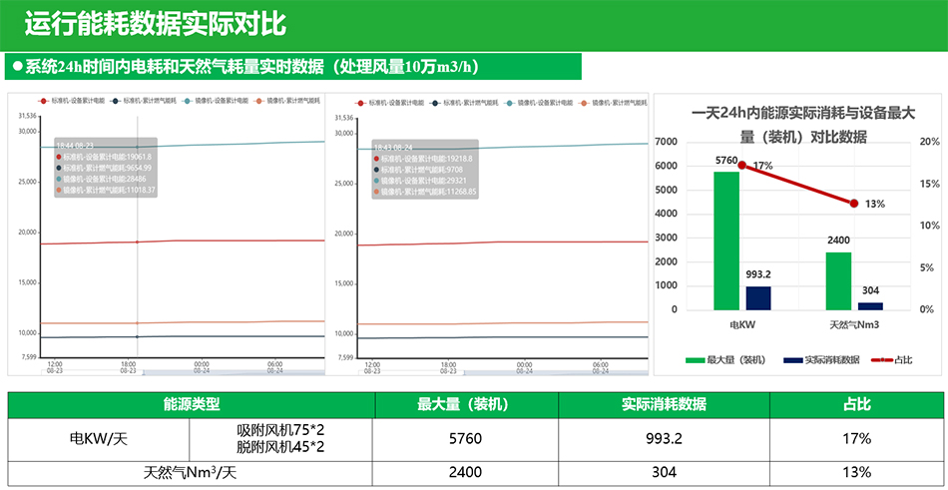Click the red line marker at 13%
The width and height of the screenshot is (948, 490).
coord(854,204)
